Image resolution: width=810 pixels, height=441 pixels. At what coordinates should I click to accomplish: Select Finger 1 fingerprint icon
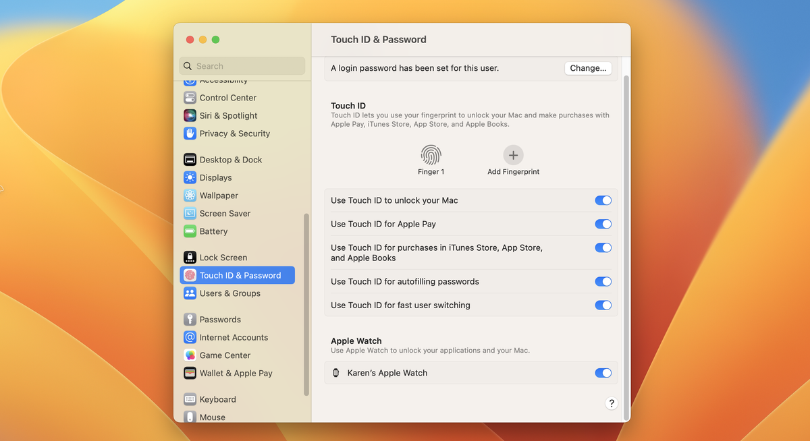(x=431, y=154)
